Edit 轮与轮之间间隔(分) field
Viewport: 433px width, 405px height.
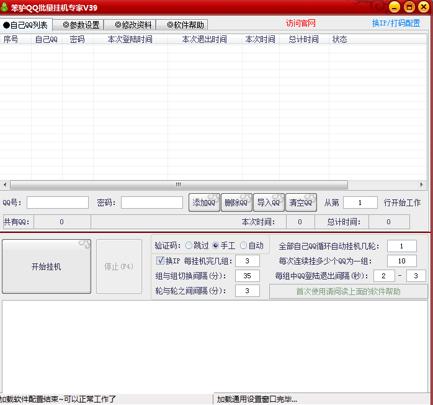coord(248,291)
